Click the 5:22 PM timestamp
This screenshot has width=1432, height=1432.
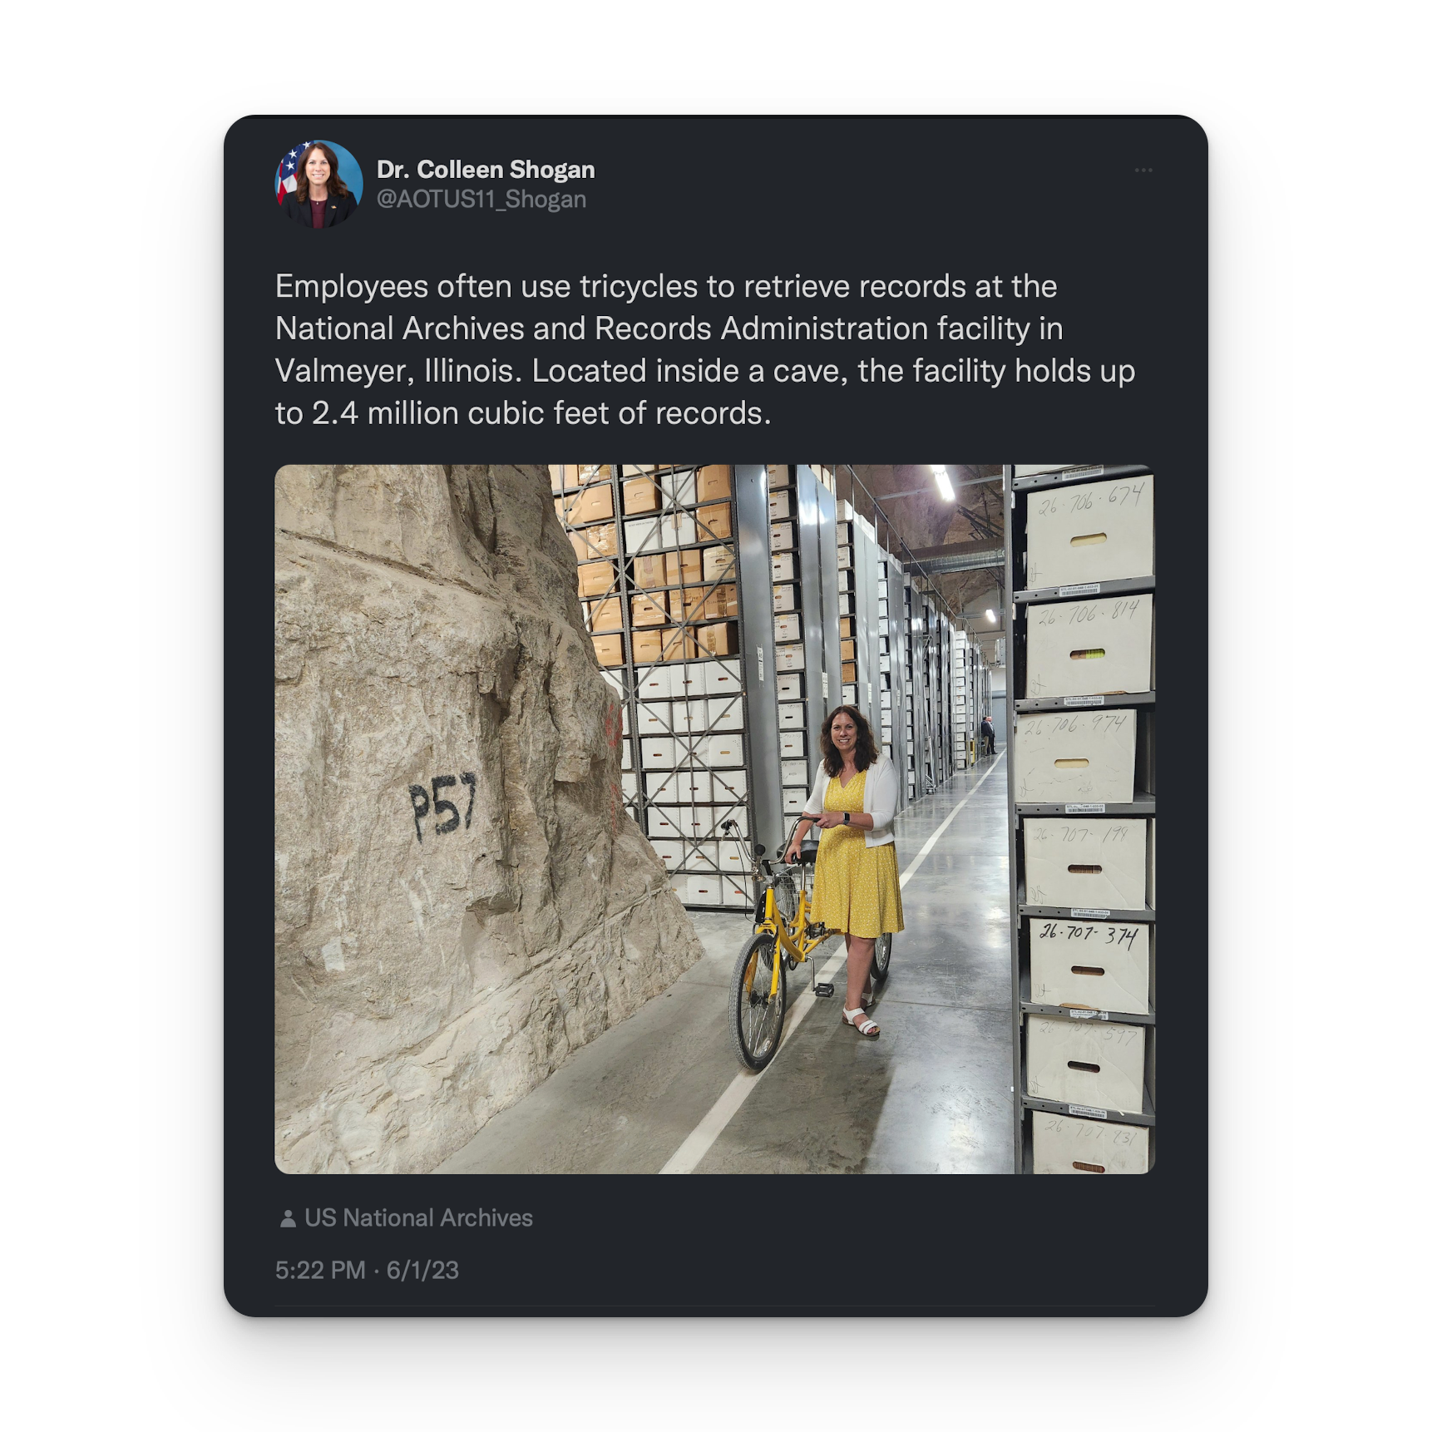[x=320, y=1270]
